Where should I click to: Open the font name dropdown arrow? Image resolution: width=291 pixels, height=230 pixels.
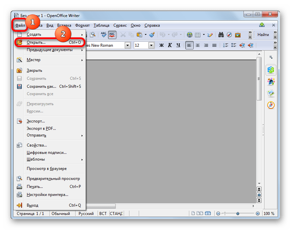(127, 45)
